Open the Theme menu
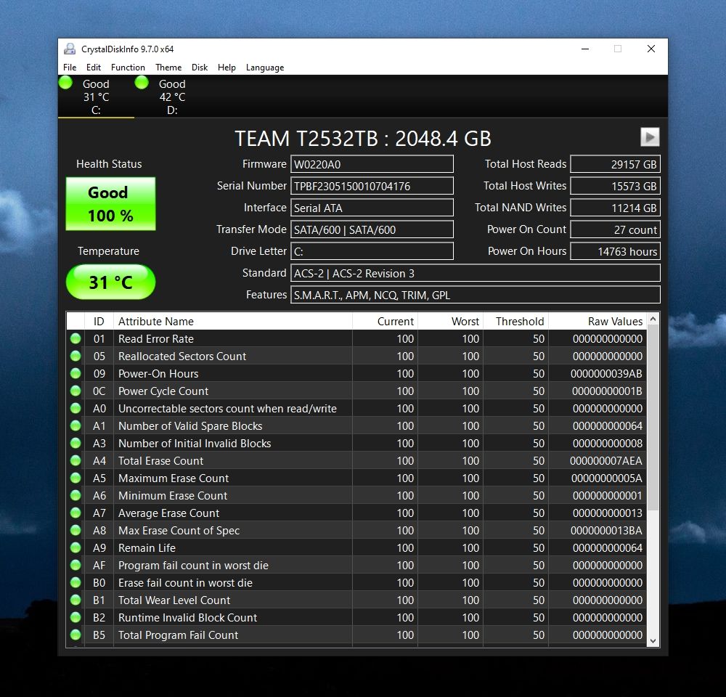The image size is (726, 697). coord(168,68)
